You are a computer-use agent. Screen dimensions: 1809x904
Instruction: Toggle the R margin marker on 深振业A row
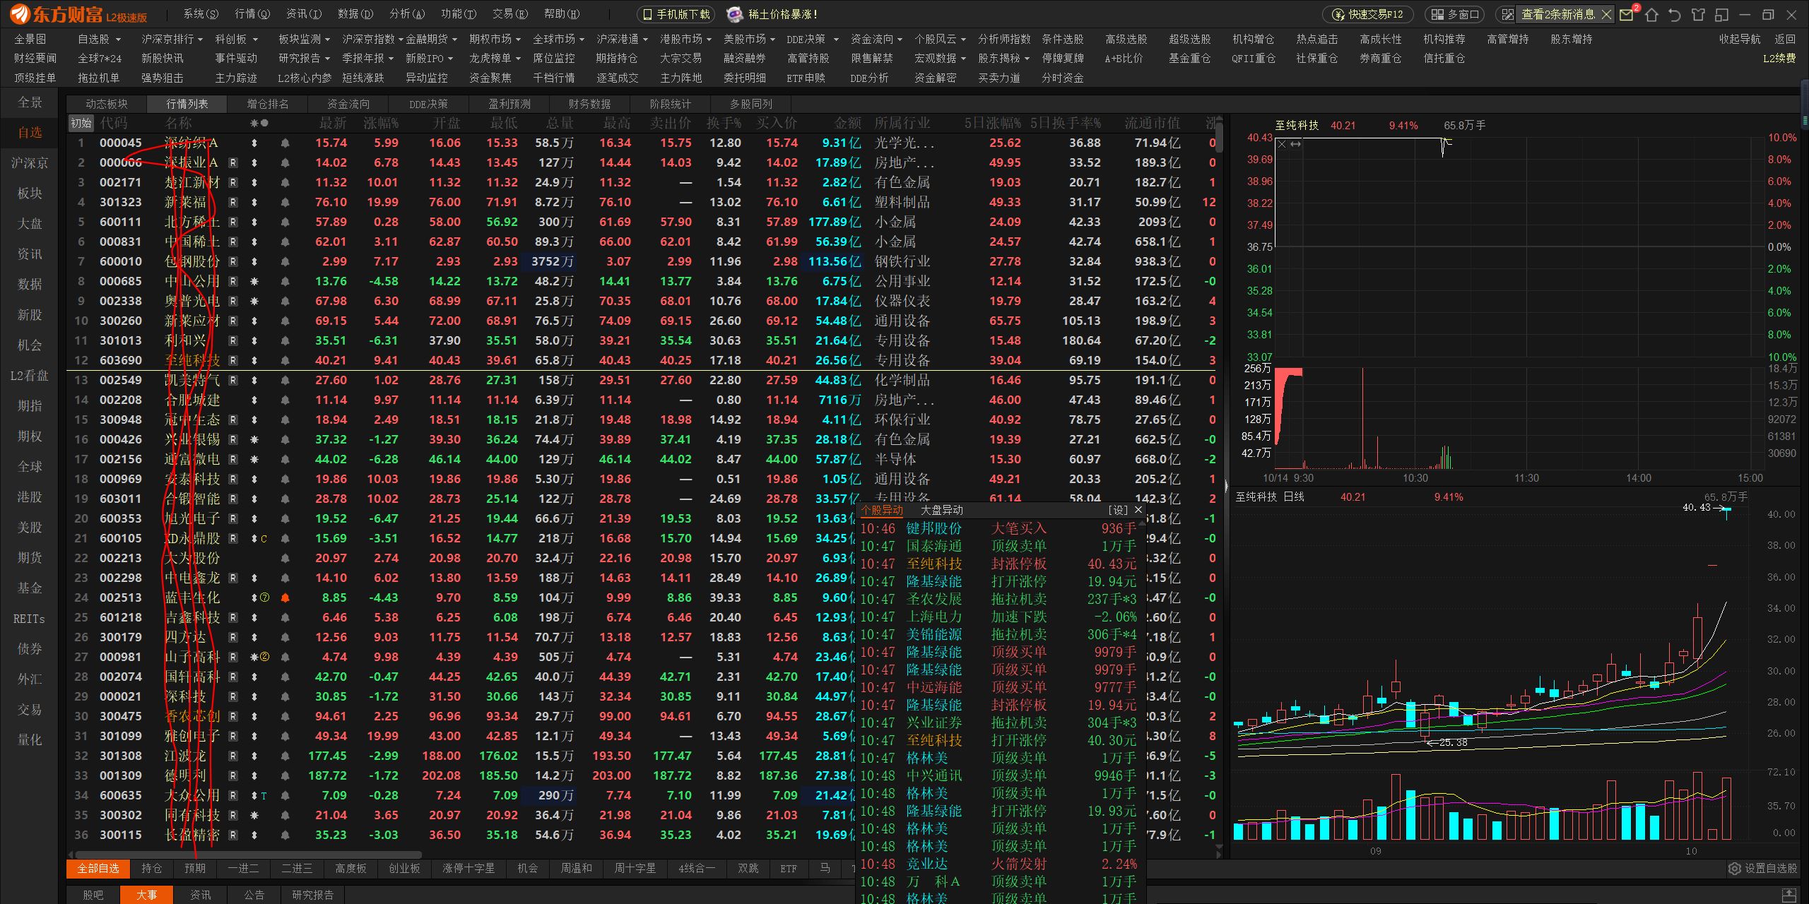(x=233, y=162)
